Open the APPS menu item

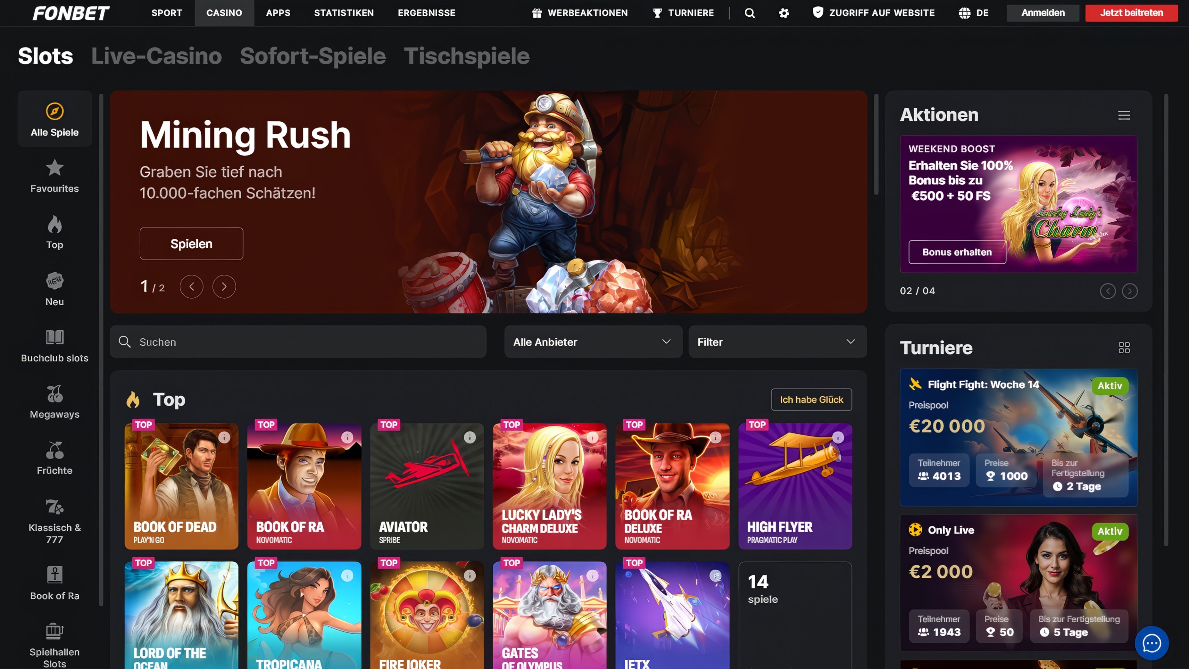[278, 13]
